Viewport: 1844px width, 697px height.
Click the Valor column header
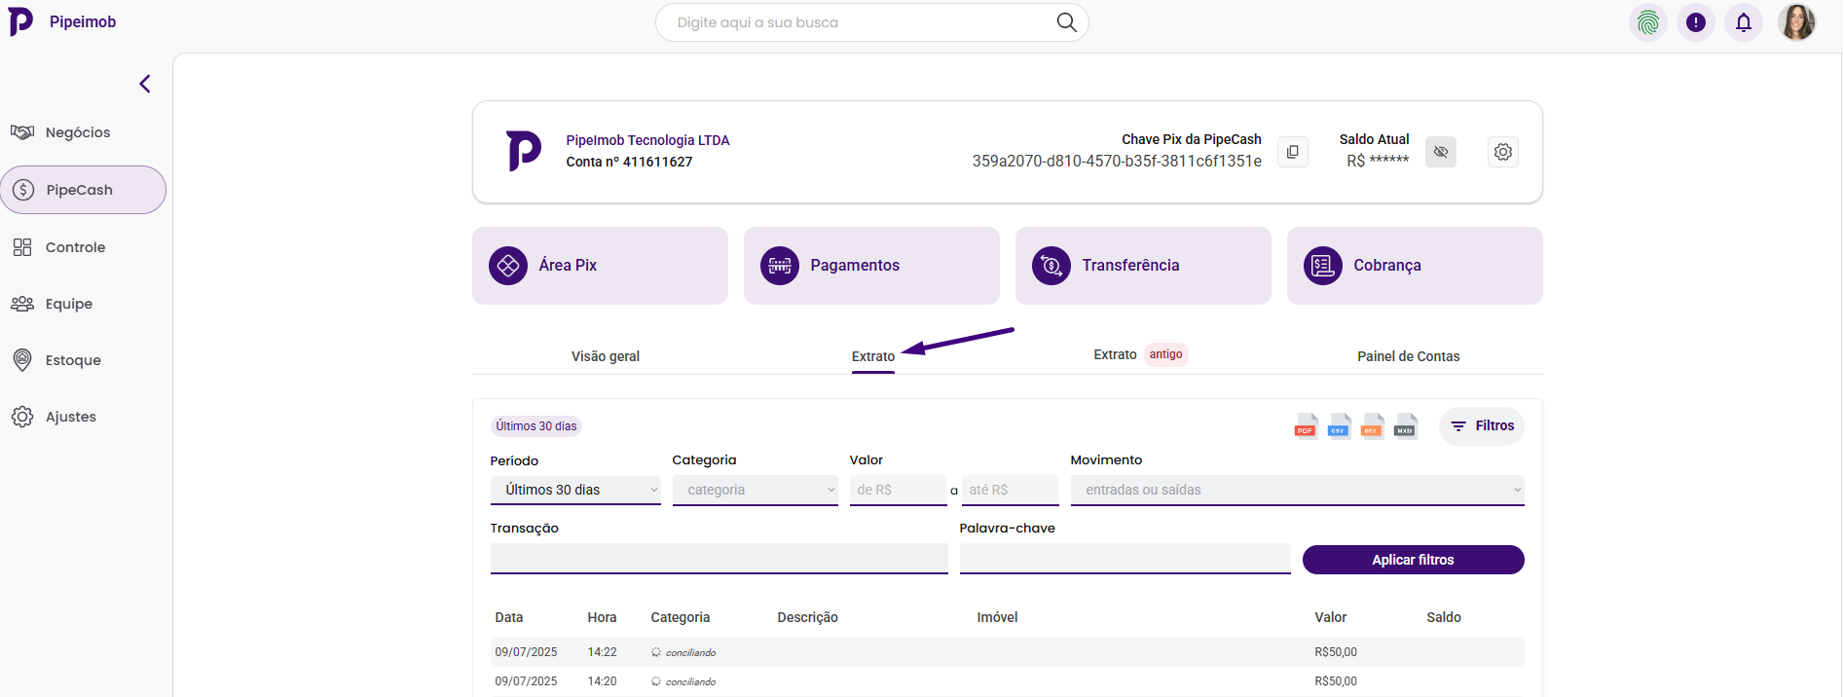[x=1331, y=617]
